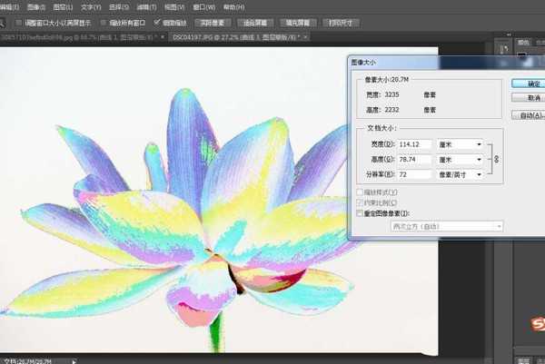The width and height of the screenshot is (545, 364).
Task: Click the chain link constrain-proportions icon
Action: [495, 159]
